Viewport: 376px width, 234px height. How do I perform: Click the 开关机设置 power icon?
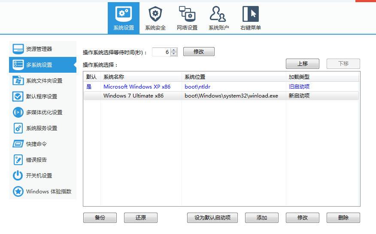(x=18, y=175)
